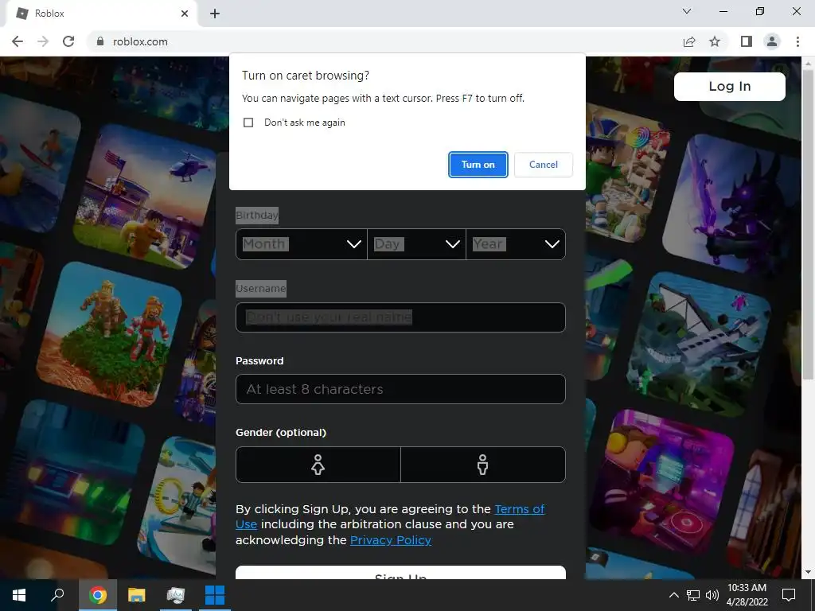Bookmark this tab with the star icon
Screen dimensions: 815x611
pyautogui.click(x=715, y=41)
